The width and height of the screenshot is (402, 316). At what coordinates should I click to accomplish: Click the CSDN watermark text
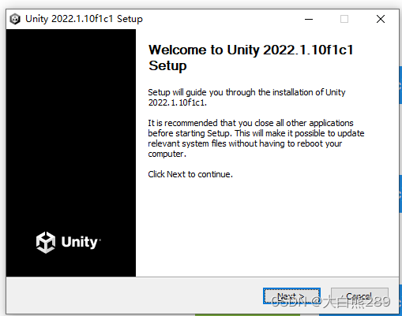[x=330, y=302]
